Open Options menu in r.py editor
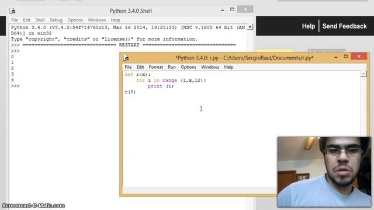 (188, 67)
